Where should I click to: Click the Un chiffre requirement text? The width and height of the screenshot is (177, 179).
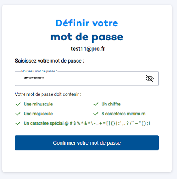(111, 104)
